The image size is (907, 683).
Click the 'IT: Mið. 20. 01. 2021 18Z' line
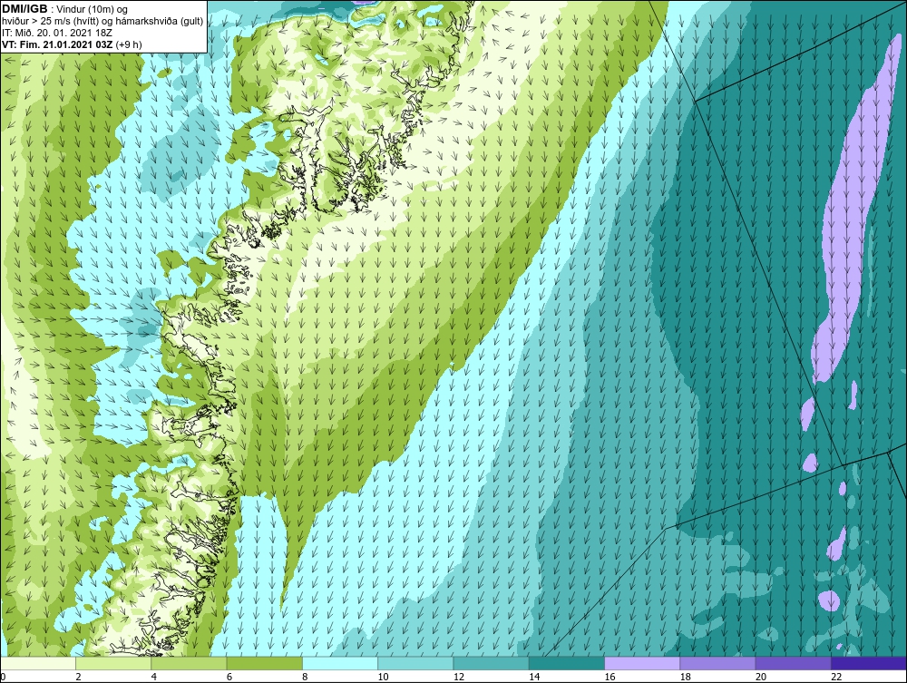(56, 33)
